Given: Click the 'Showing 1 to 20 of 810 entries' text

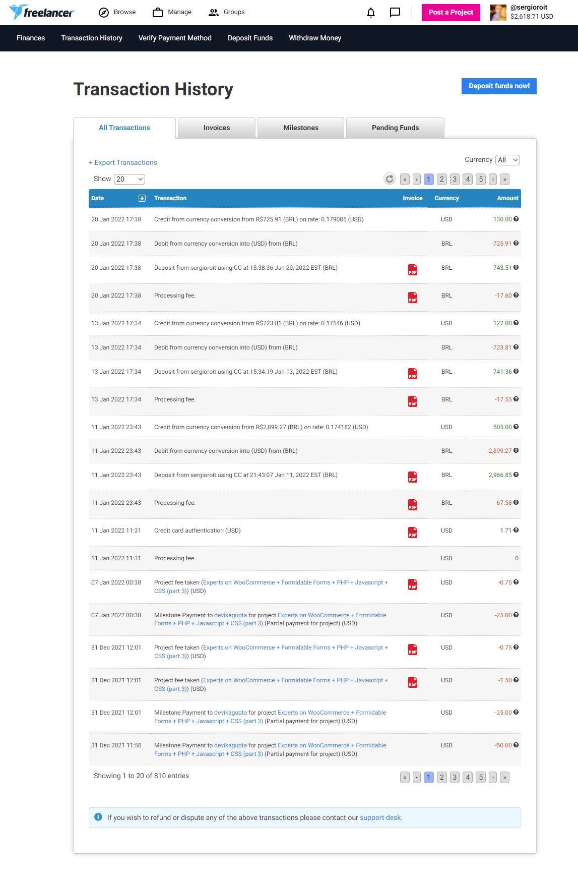Looking at the screenshot, I should pos(141,776).
